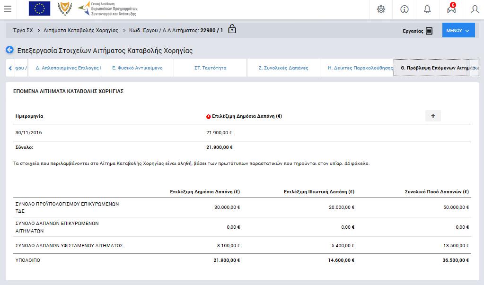
Task: Click the Cyprus coat of arms logo
Action: point(65,9)
